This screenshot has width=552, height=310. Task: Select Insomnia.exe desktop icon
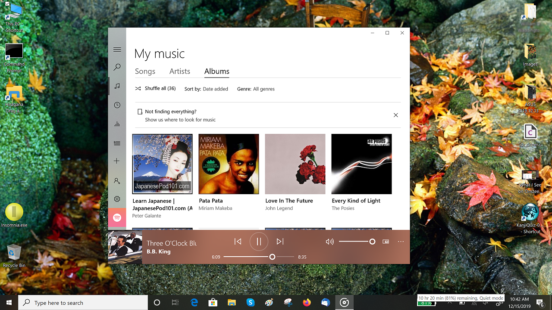pyautogui.click(x=14, y=215)
